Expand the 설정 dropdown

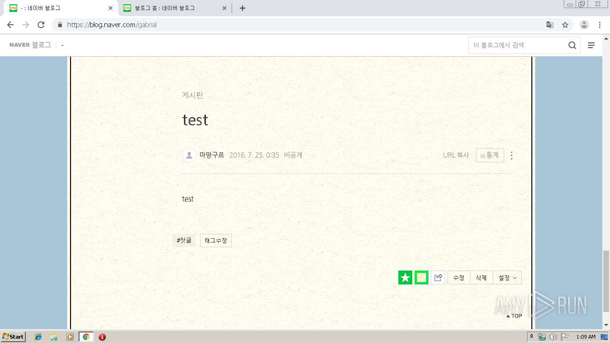click(507, 278)
